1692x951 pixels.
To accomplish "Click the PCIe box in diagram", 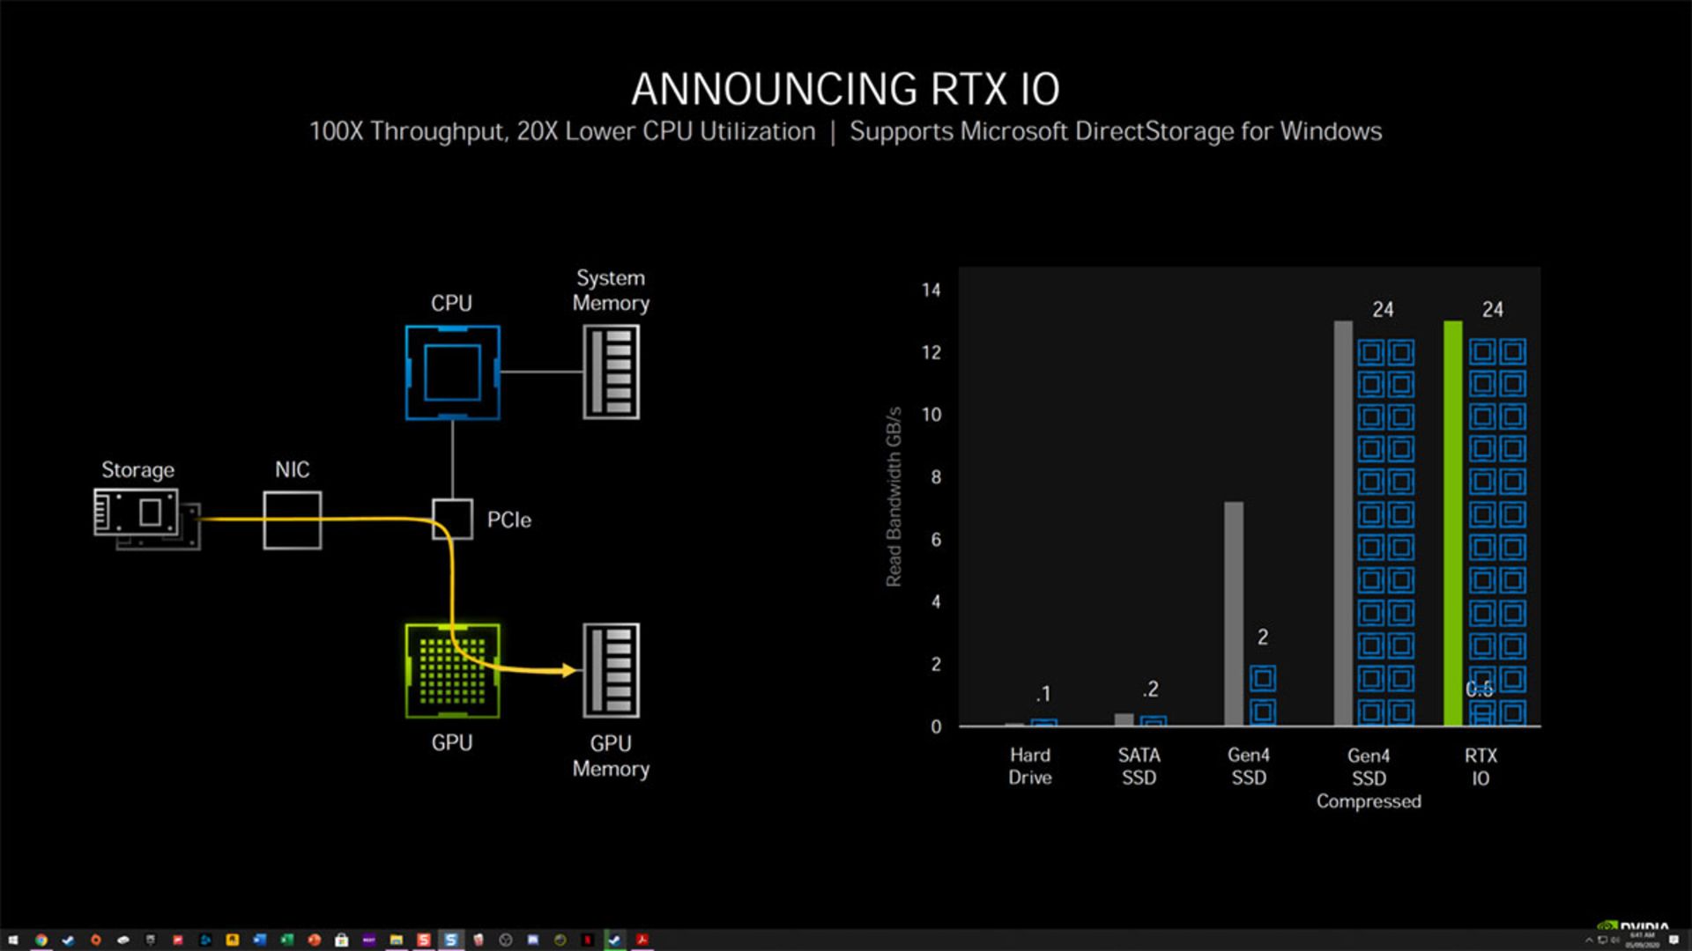I will pyautogui.click(x=452, y=520).
